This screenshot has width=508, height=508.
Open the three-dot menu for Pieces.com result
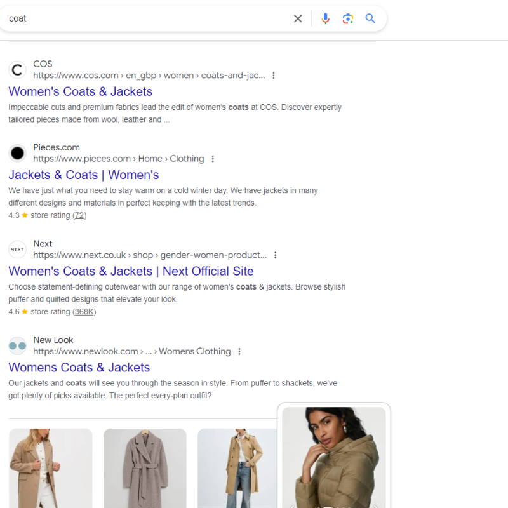(213, 159)
